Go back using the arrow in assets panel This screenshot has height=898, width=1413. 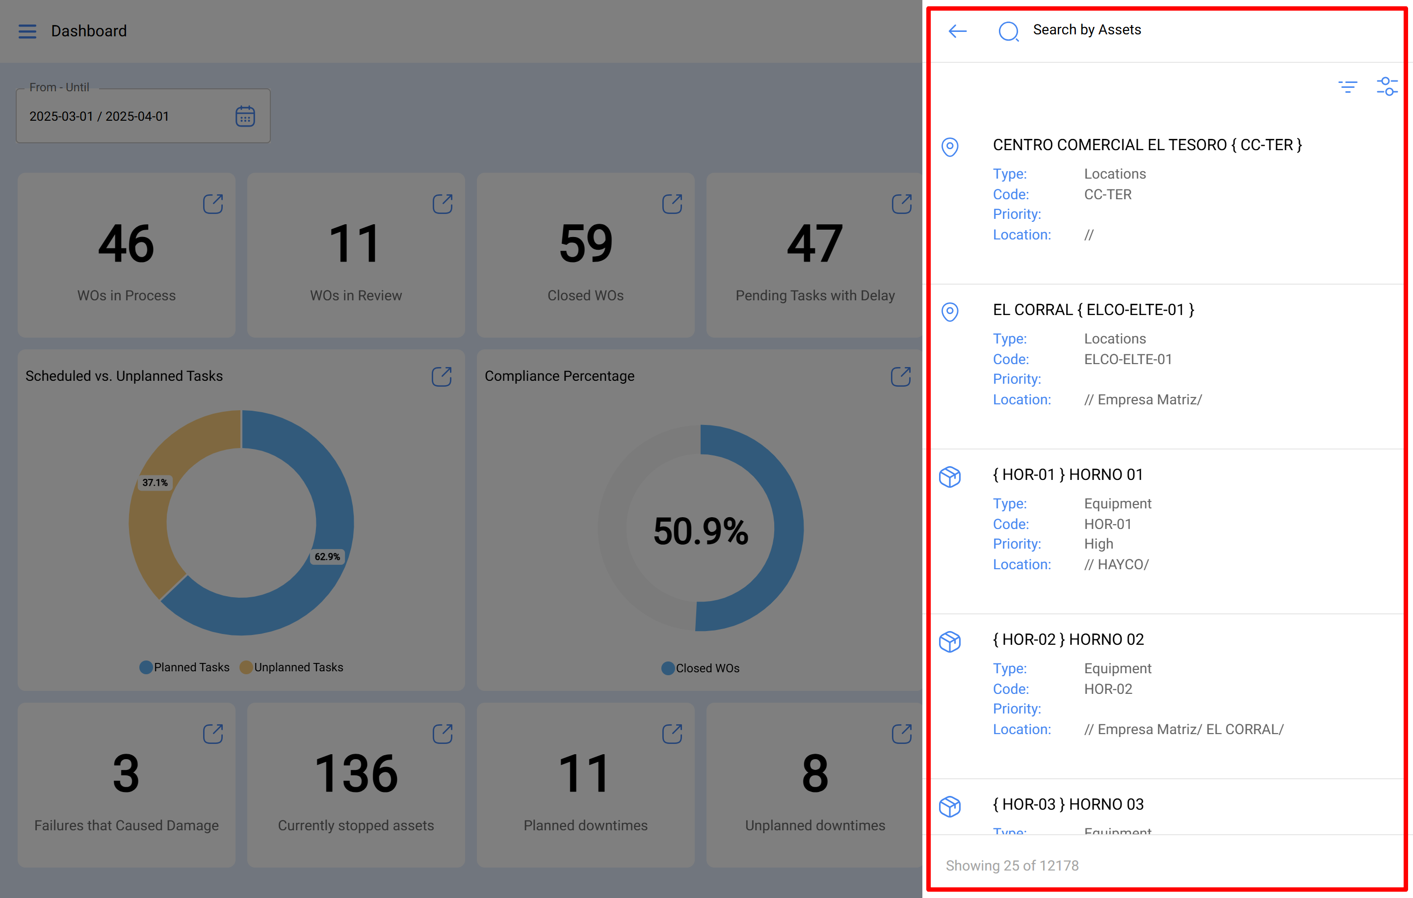(958, 31)
